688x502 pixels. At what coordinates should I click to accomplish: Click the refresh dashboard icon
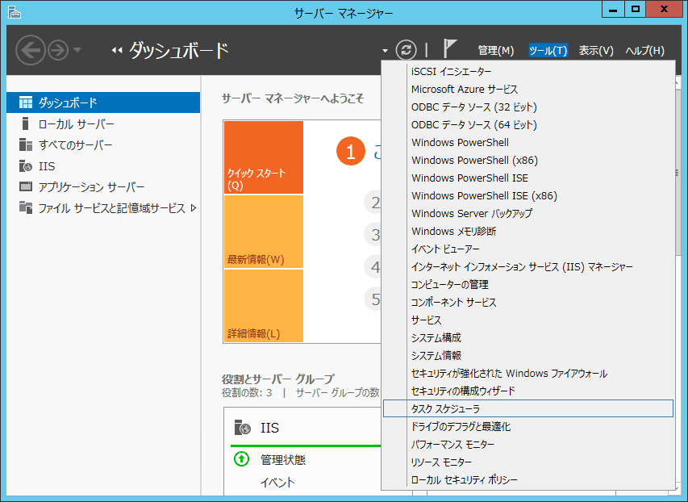click(406, 49)
